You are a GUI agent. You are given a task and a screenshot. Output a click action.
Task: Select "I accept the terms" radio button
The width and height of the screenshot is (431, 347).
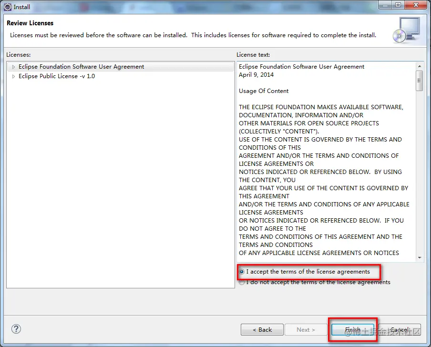[x=242, y=272]
